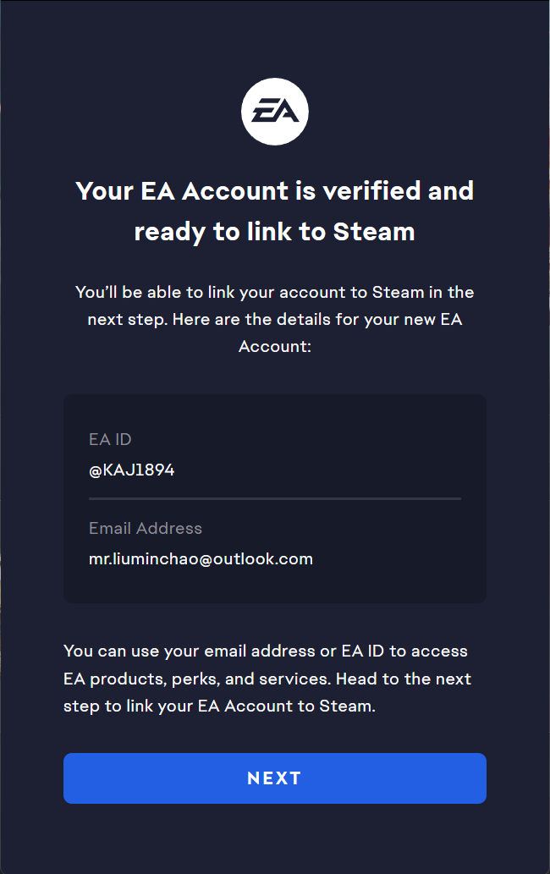This screenshot has height=874, width=550.
Task: Click the "You'll be able to link" intro line
Action: [x=274, y=292]
